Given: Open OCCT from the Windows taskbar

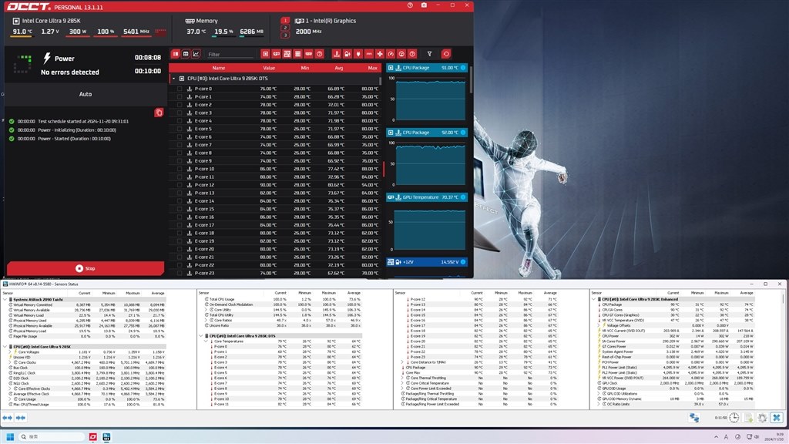Looking at the screenshot, I should (x=93, y=436).
